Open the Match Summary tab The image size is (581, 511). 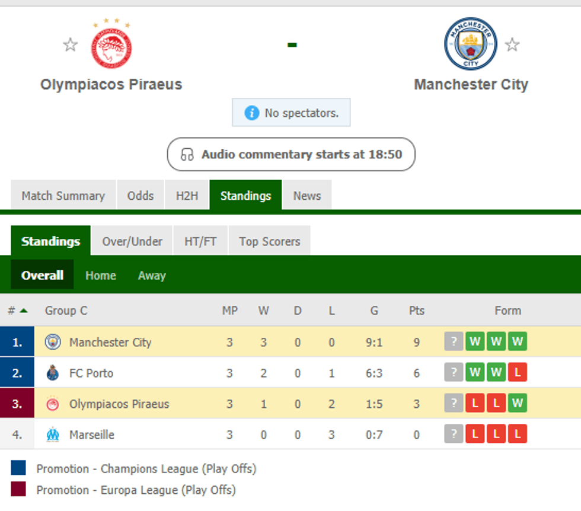coord(63,196)
